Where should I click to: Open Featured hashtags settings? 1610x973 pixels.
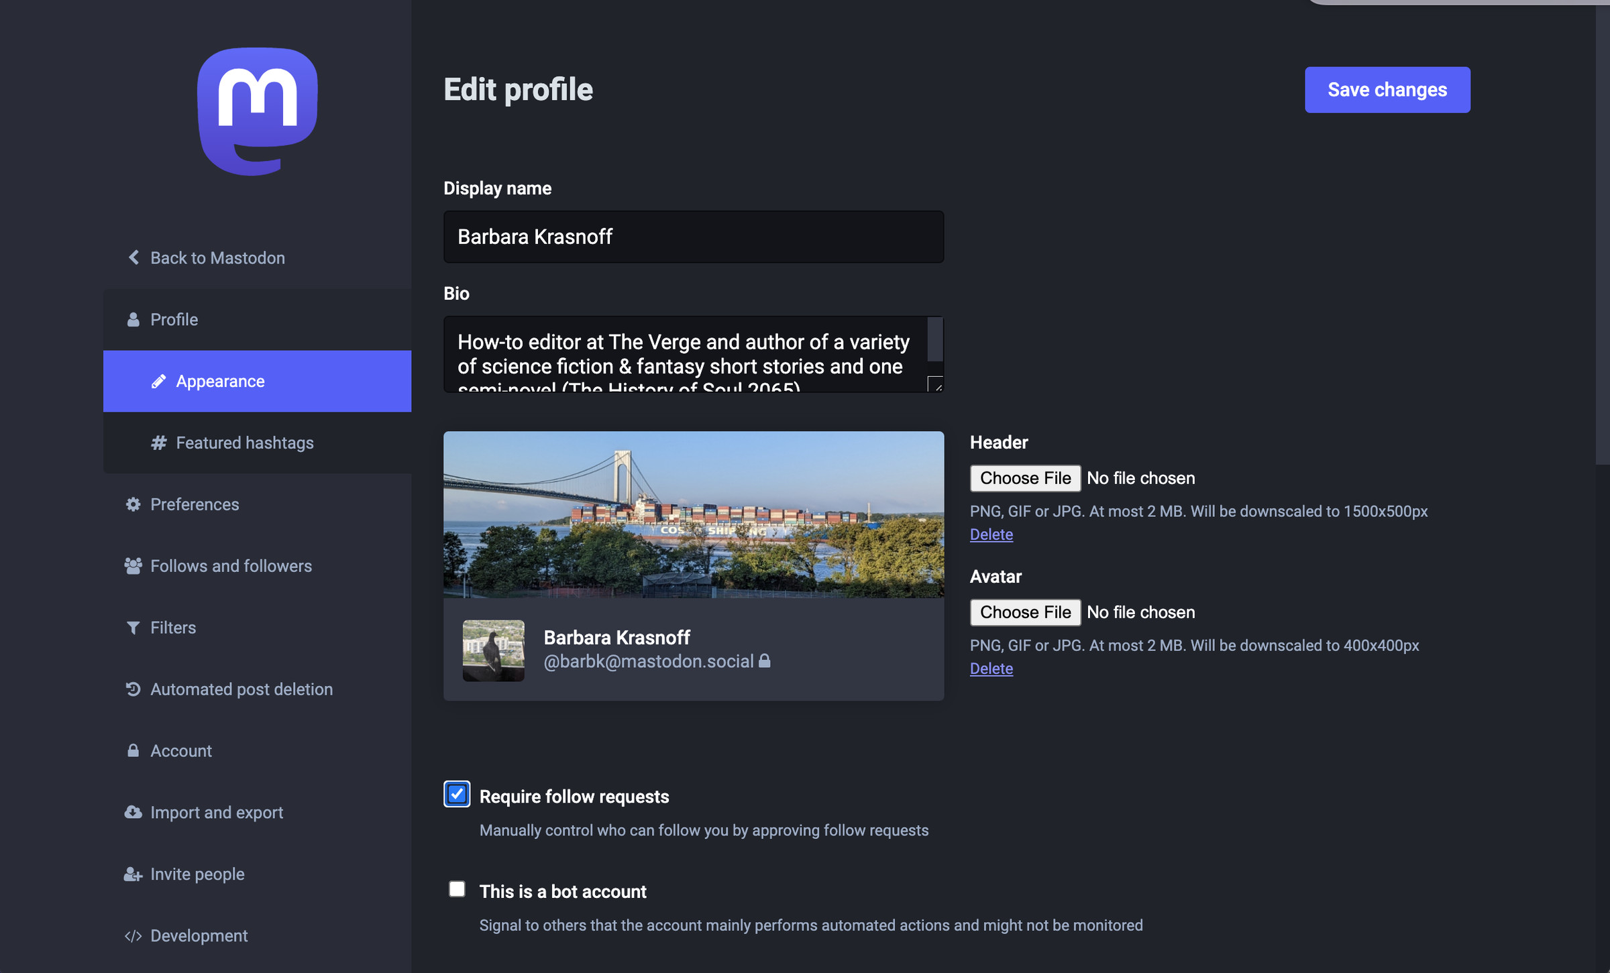[x=244, y=443]
